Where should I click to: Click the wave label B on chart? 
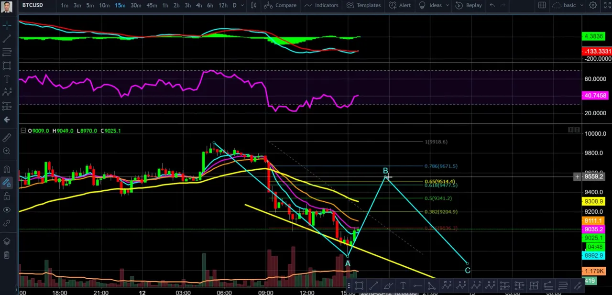pyautogui.click(x=385, y=171)
